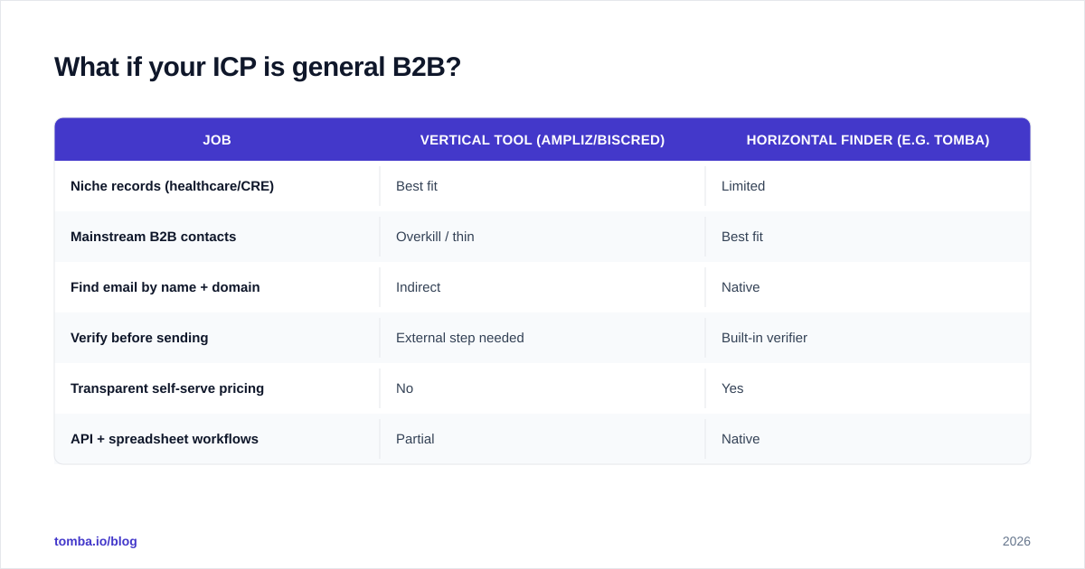Click the '2026' year in the footer
The height and width of the screenshot is (569, 1085).
point(1016,541)
